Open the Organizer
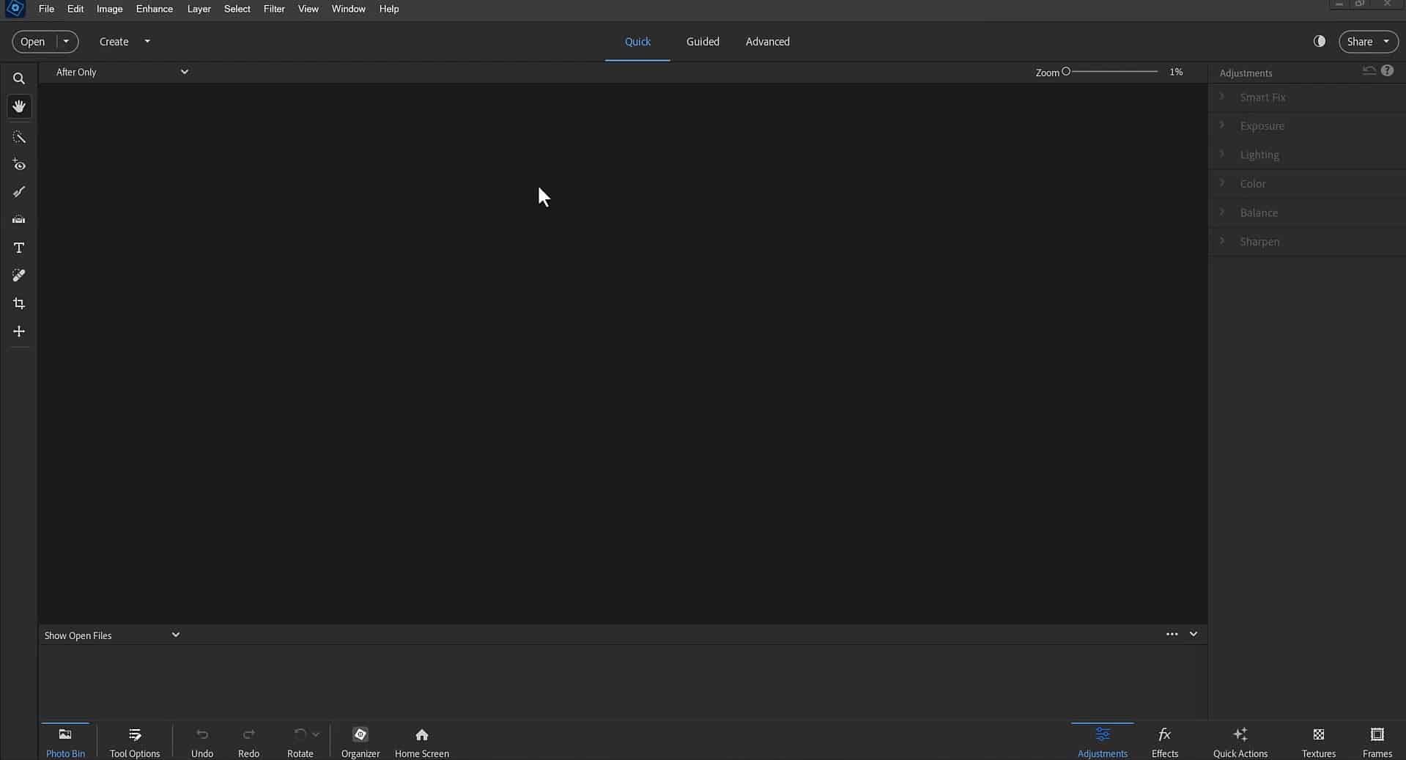 click(x=360, y=741)
